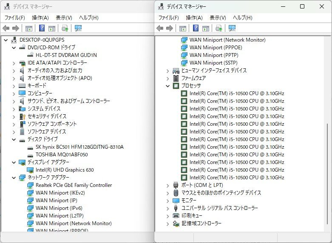Scan for hardware changes in left window toolbar
Screen dimensions: 332x243
[x=78, y=28]
